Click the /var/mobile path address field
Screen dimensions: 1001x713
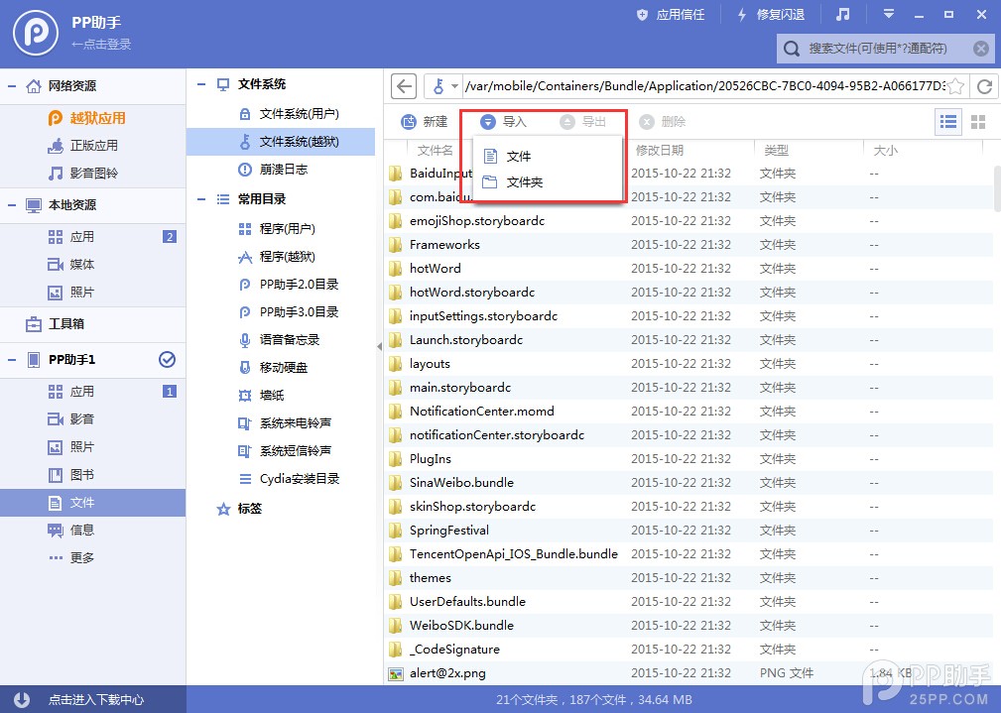point(704,86)
